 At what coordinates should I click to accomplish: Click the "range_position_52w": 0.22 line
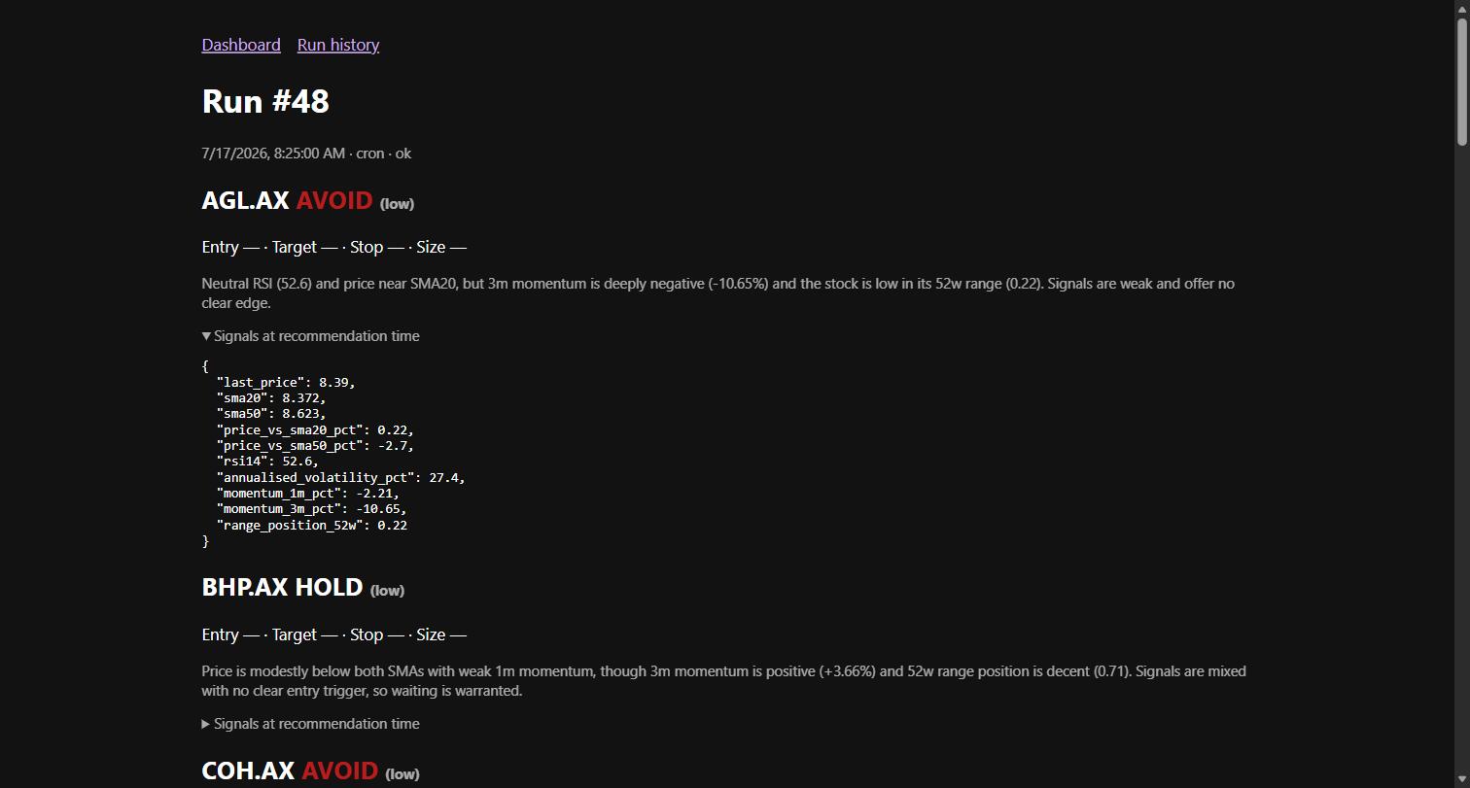click(312, 525)
